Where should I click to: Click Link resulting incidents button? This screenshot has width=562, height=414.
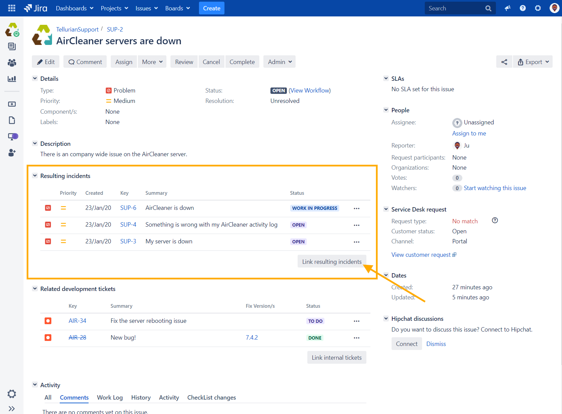331,261
